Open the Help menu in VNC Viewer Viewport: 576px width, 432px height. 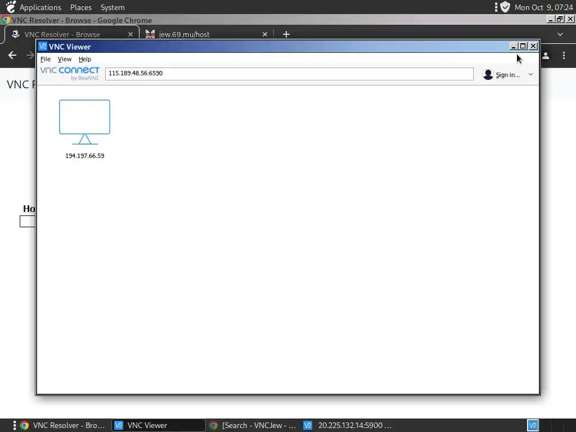(x=85, y=59)
